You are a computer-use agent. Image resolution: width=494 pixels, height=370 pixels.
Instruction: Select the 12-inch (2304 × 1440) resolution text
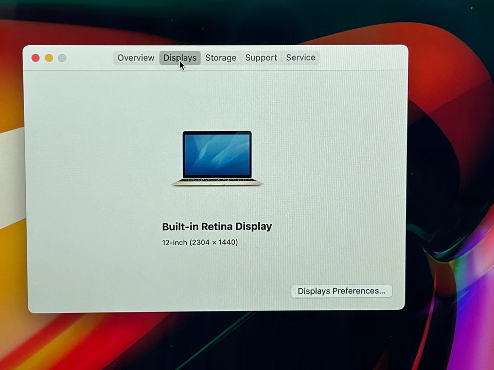(x=200, y=242)
